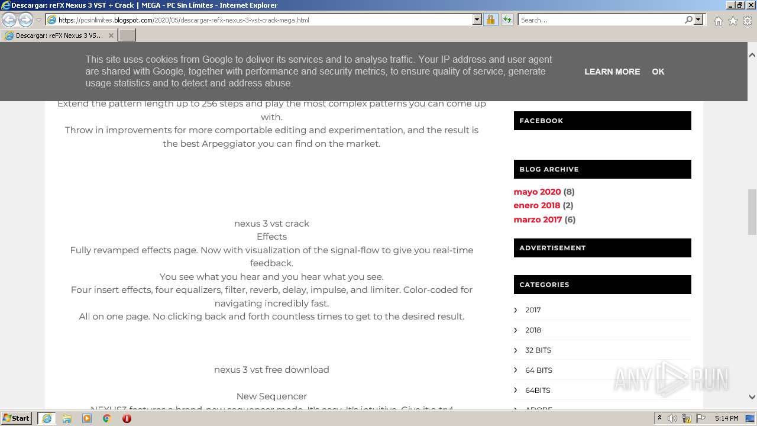Click the vertical scrollbar thumb

click(752, 212)
